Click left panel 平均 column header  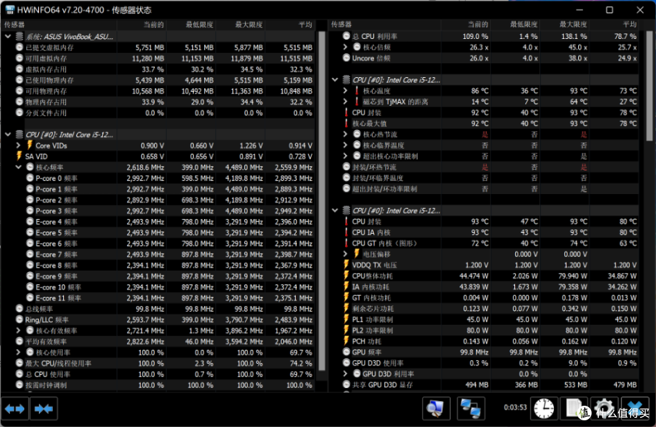coord(290,25)
